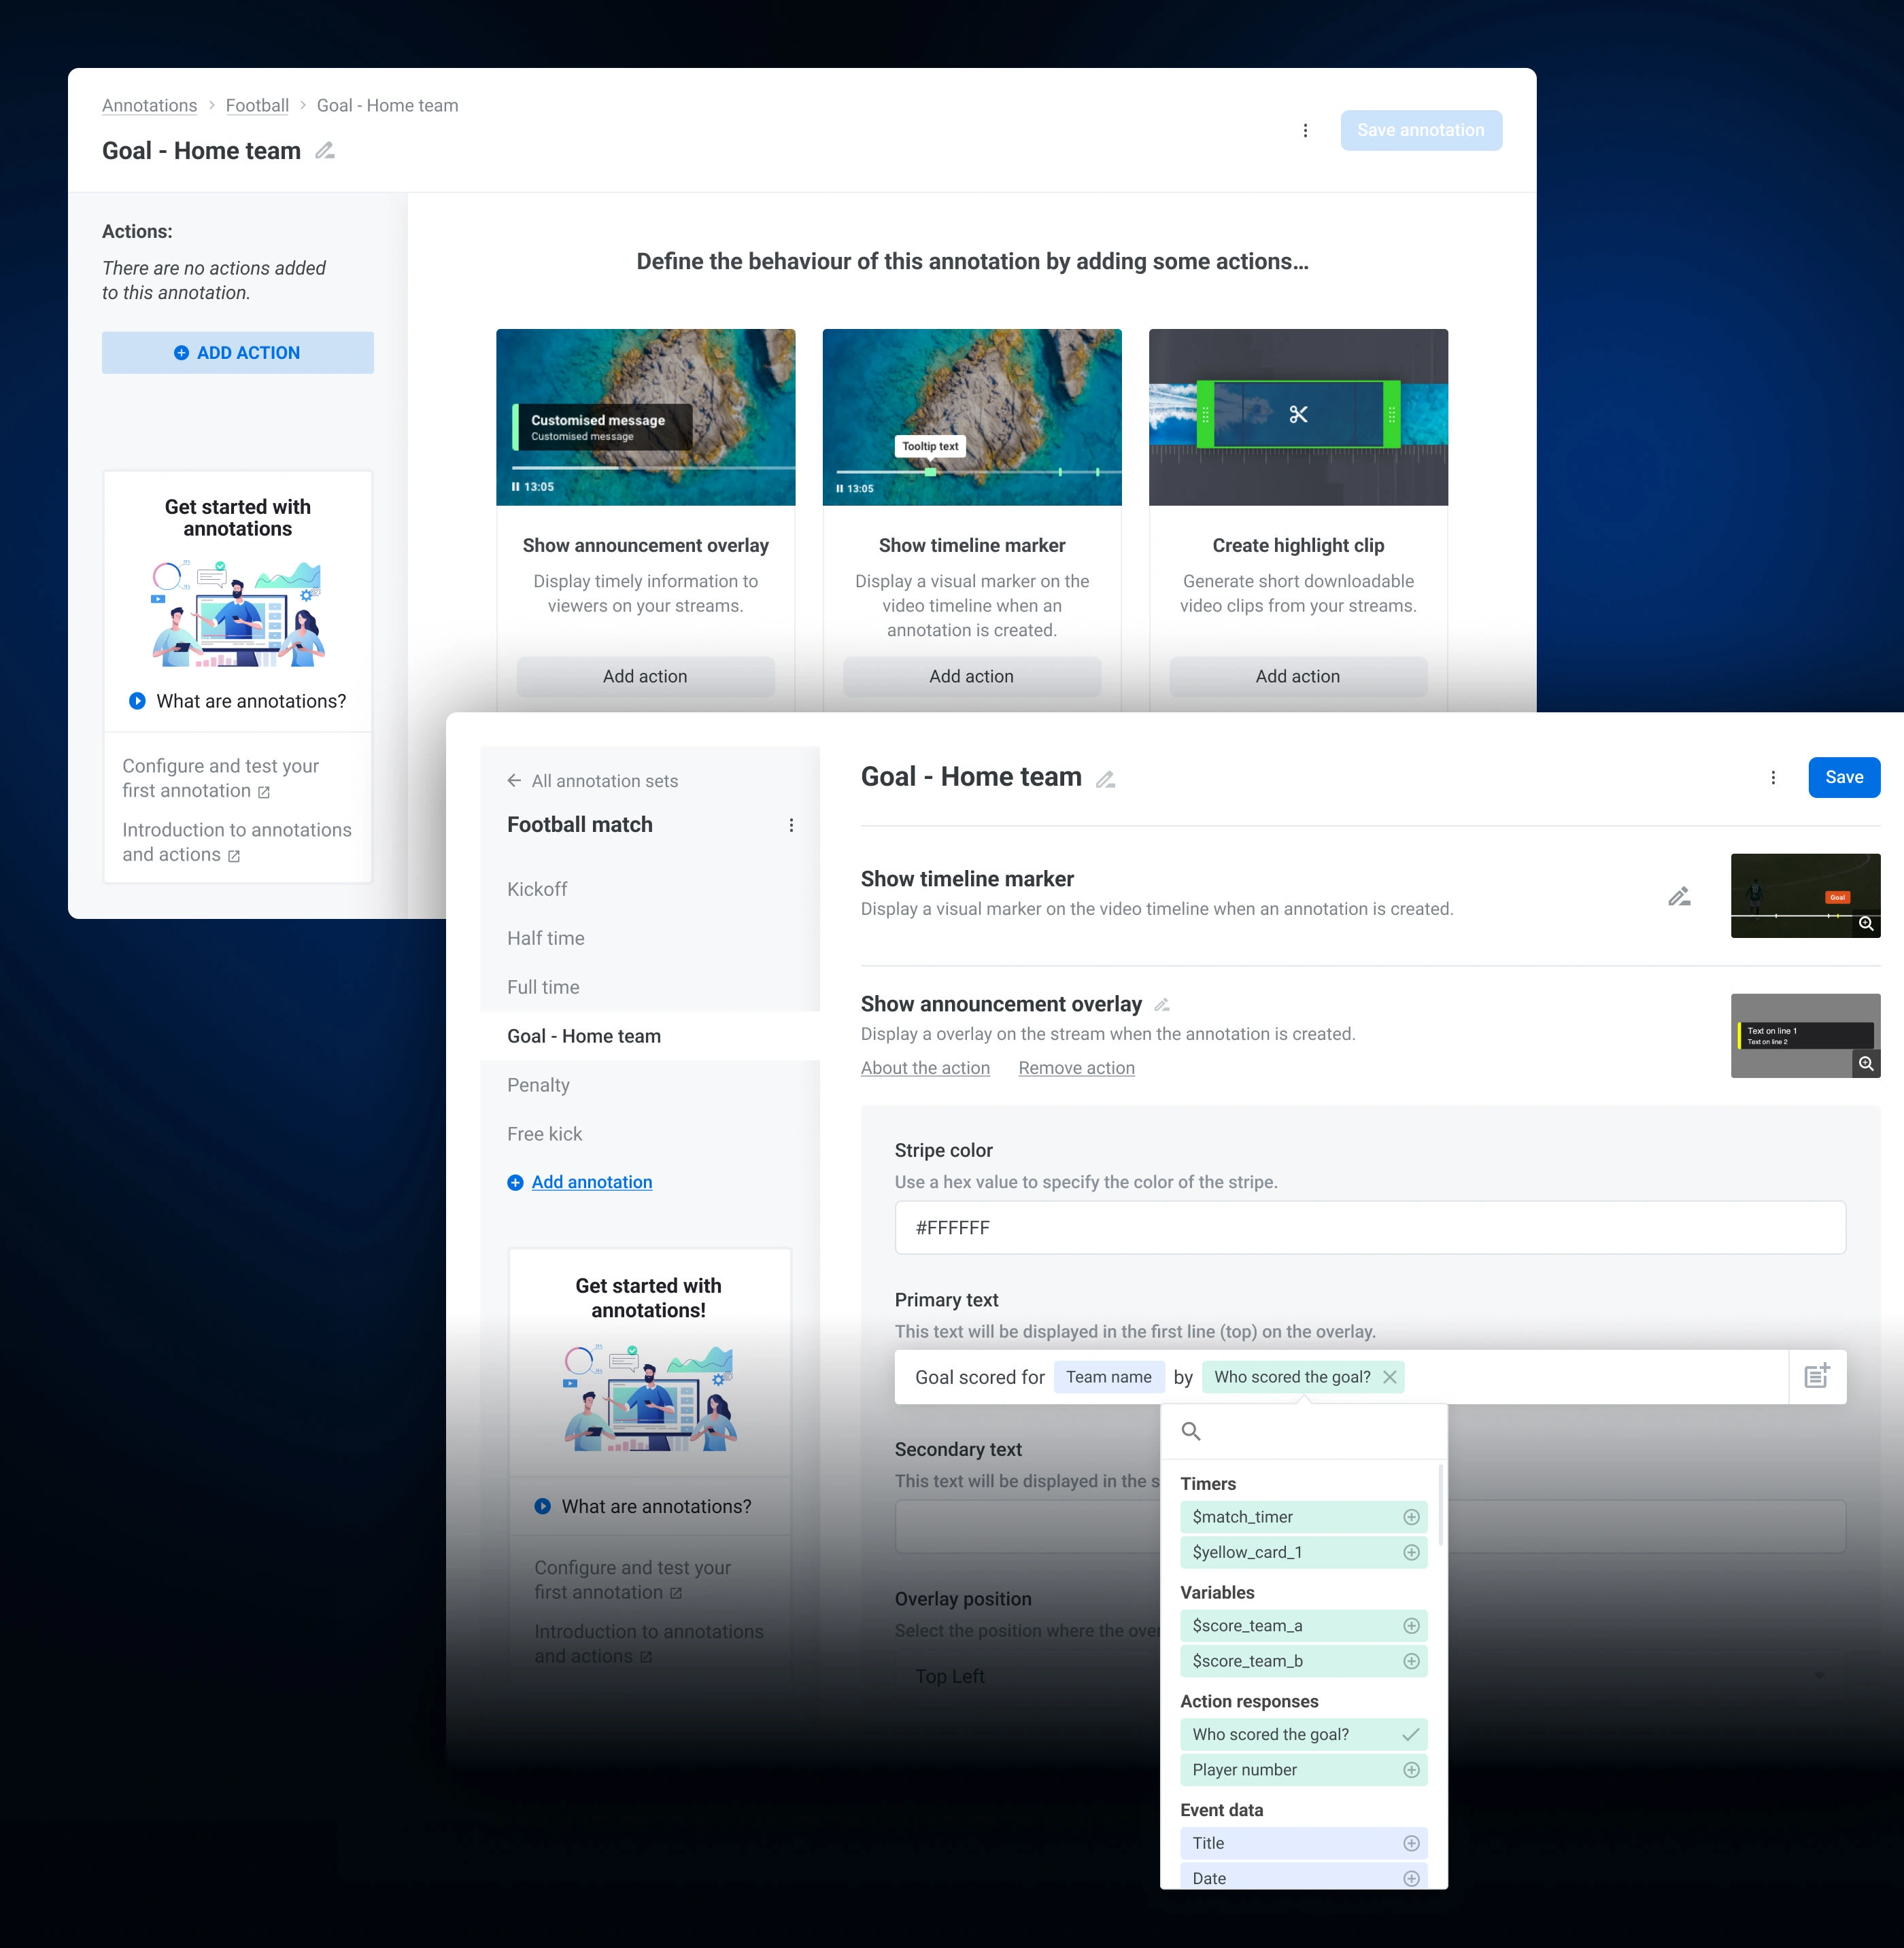The height and width of the screenshot is (1948, 1904).
Task: Add Player number action response
Action: click(x=1411, y=1770)
